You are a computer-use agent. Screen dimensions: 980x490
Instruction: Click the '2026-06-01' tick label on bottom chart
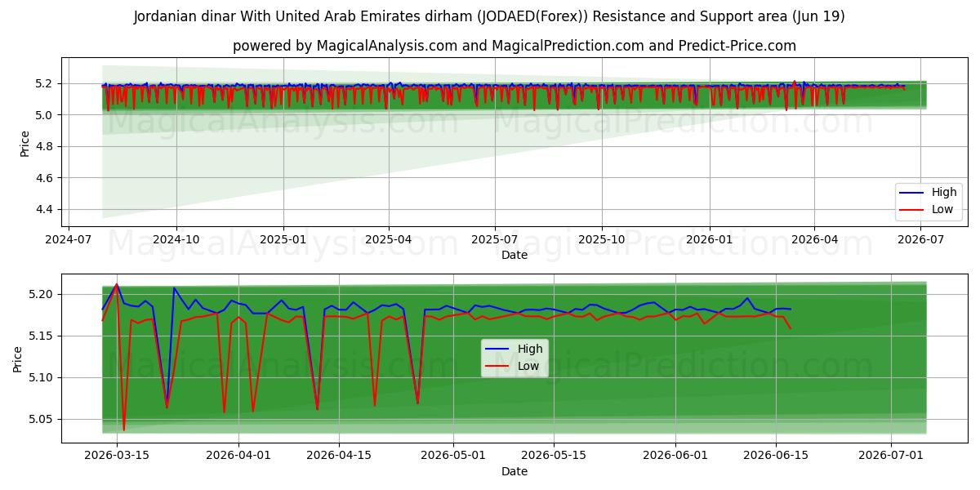(x=675, y=456)
